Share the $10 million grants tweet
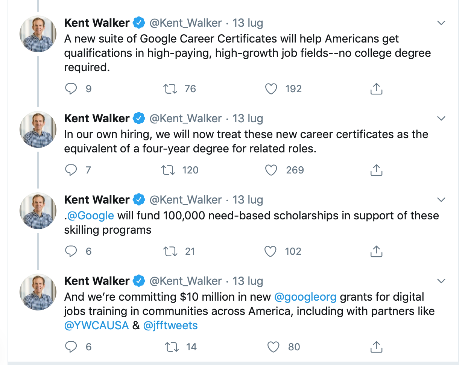The image size is (471, 365). pos(376,347)
